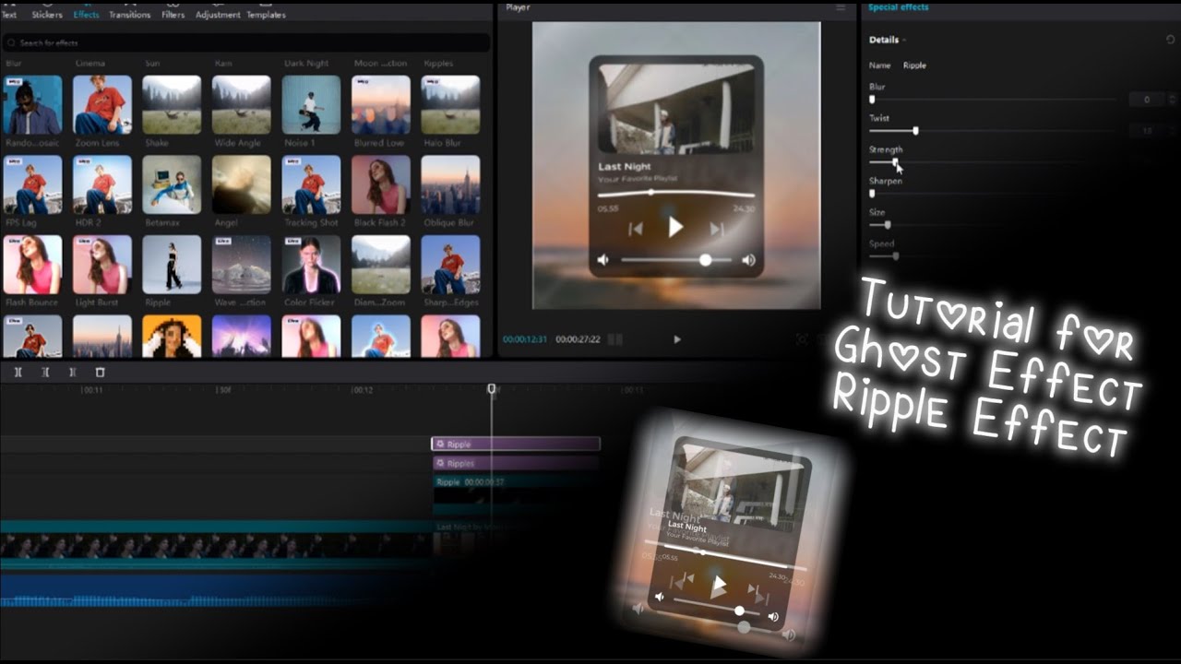The image size is (1181, 664).
Task: Pick the Shake effect thumbnail
Action: [x=172, y=105]
